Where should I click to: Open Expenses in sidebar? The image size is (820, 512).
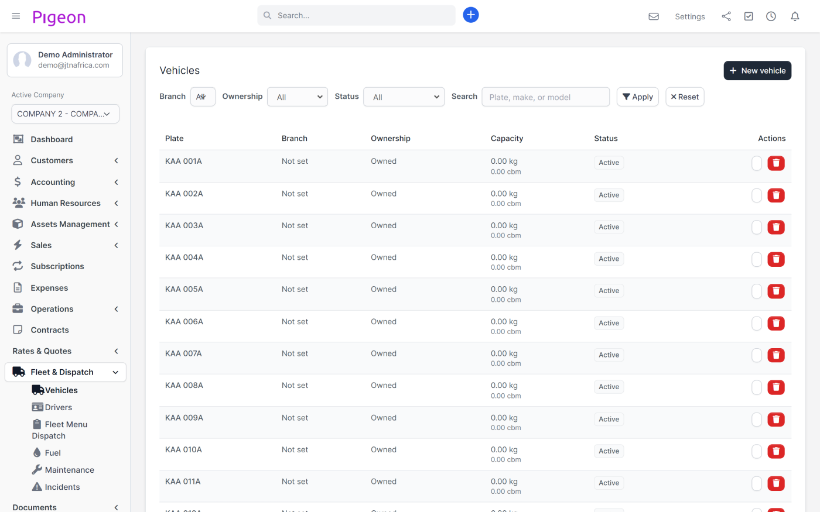click(x=66, y=288)
